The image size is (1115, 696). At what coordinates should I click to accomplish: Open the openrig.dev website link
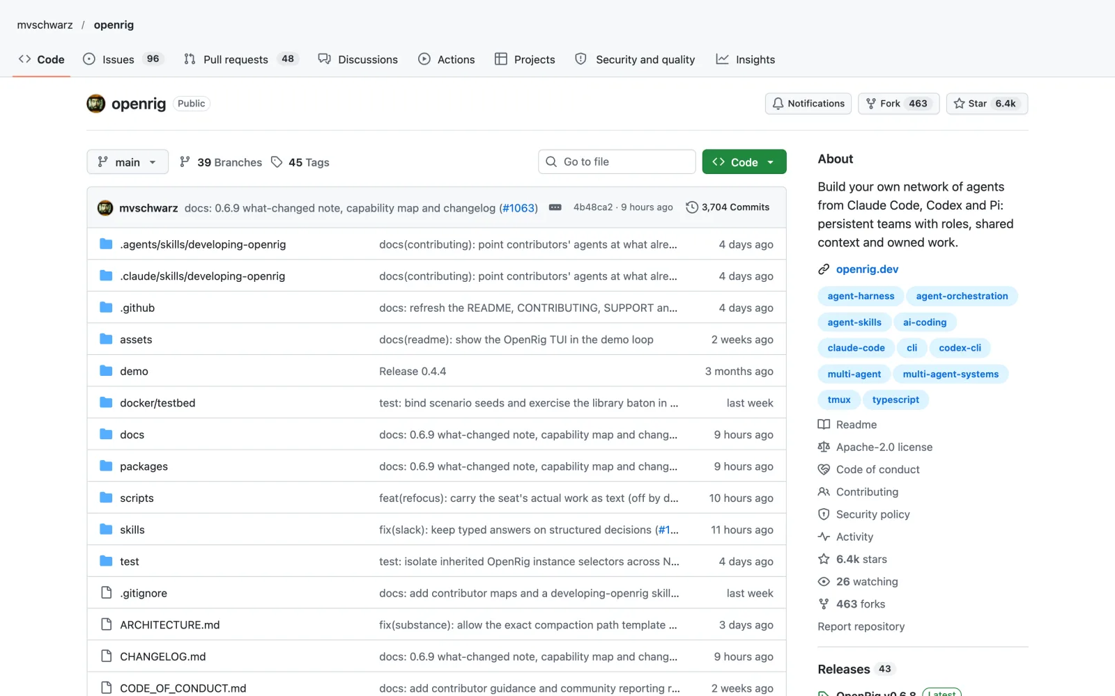coord(867,269)
